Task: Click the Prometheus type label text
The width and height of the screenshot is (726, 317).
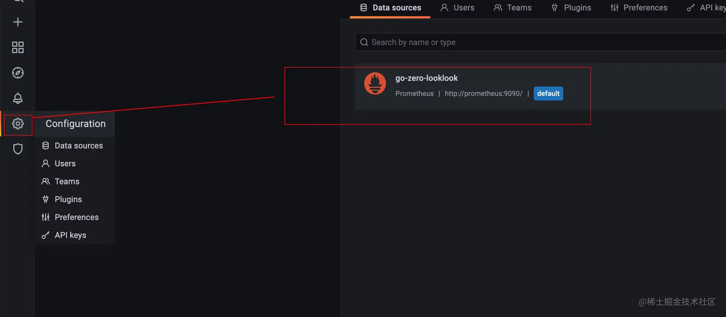Action: pyautogui.click(x=414, y=94)
